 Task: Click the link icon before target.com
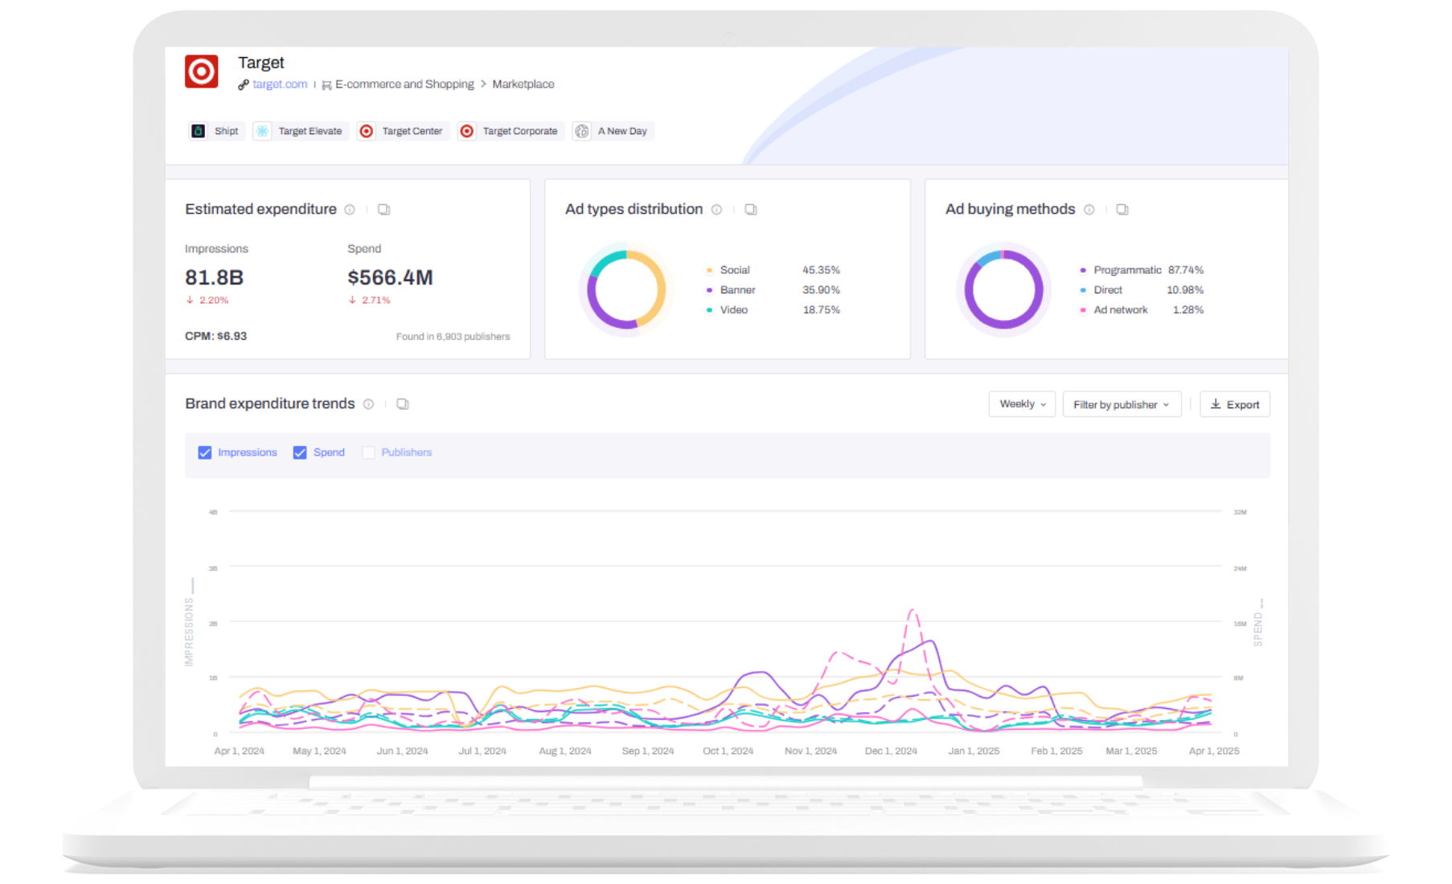click(x=243, y=84)
